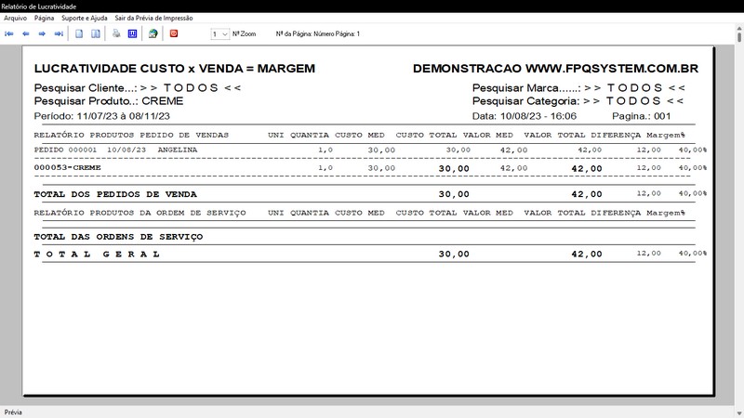Click the 42,00 value in TOTAL GERAL row

point(587,254)
